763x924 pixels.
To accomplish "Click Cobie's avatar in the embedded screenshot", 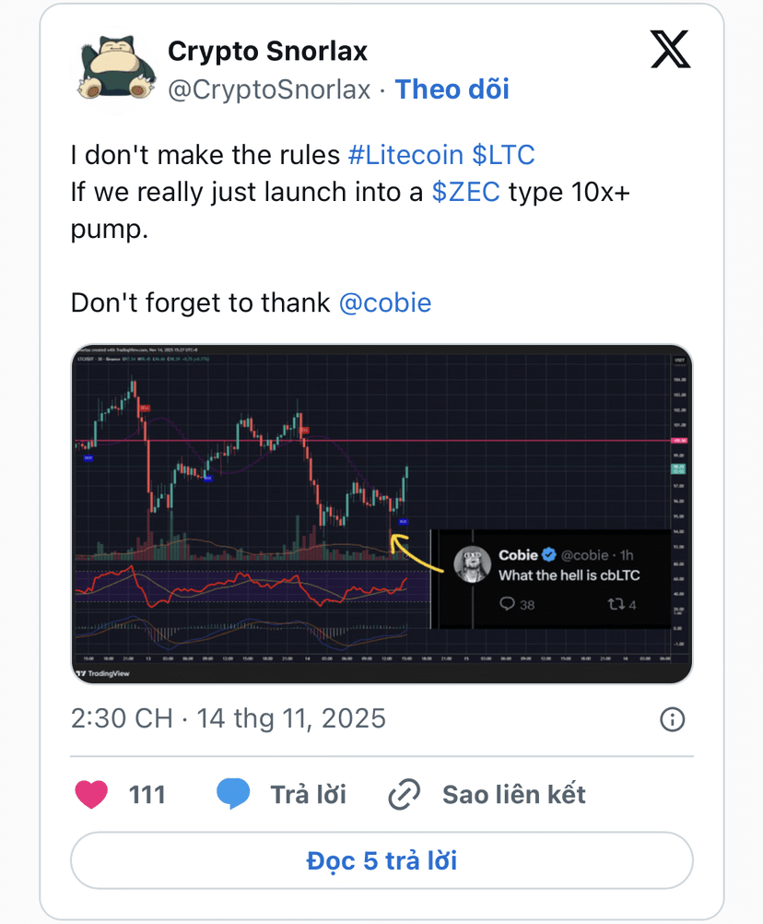I will [473, 563].
